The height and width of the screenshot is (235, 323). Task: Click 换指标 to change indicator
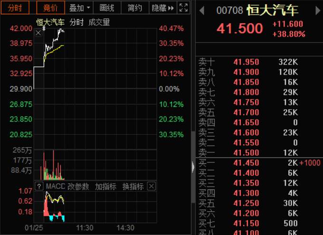[x=133, y=187]
